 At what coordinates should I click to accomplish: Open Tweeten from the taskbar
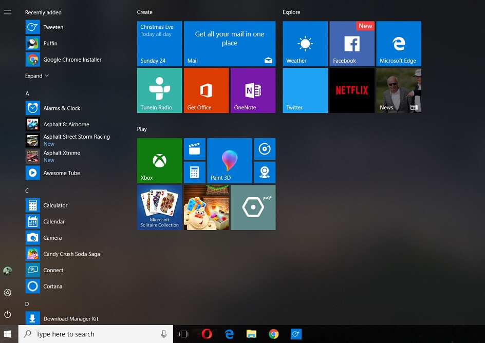tap(296, 334)
